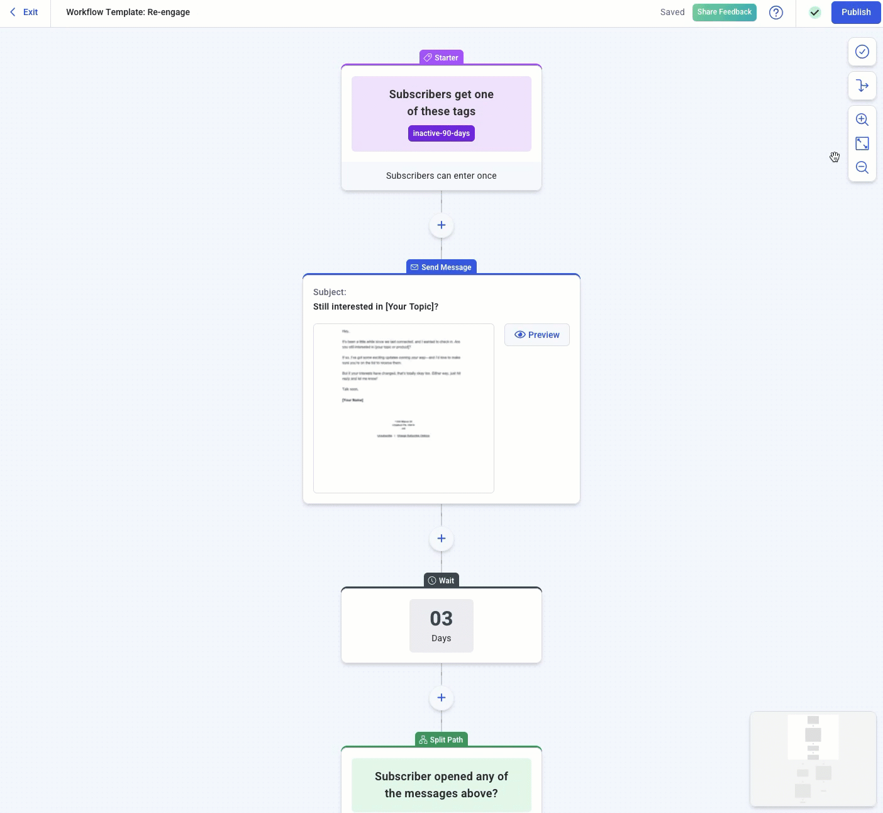This screenshot has height=813, width=883.
Task: Open the email Preview
Action: [x=537, y=334]
